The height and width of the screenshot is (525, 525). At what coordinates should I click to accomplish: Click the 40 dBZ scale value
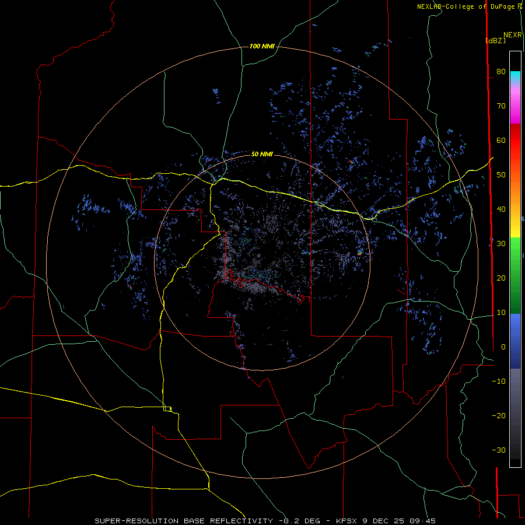[x=501, y=209]
